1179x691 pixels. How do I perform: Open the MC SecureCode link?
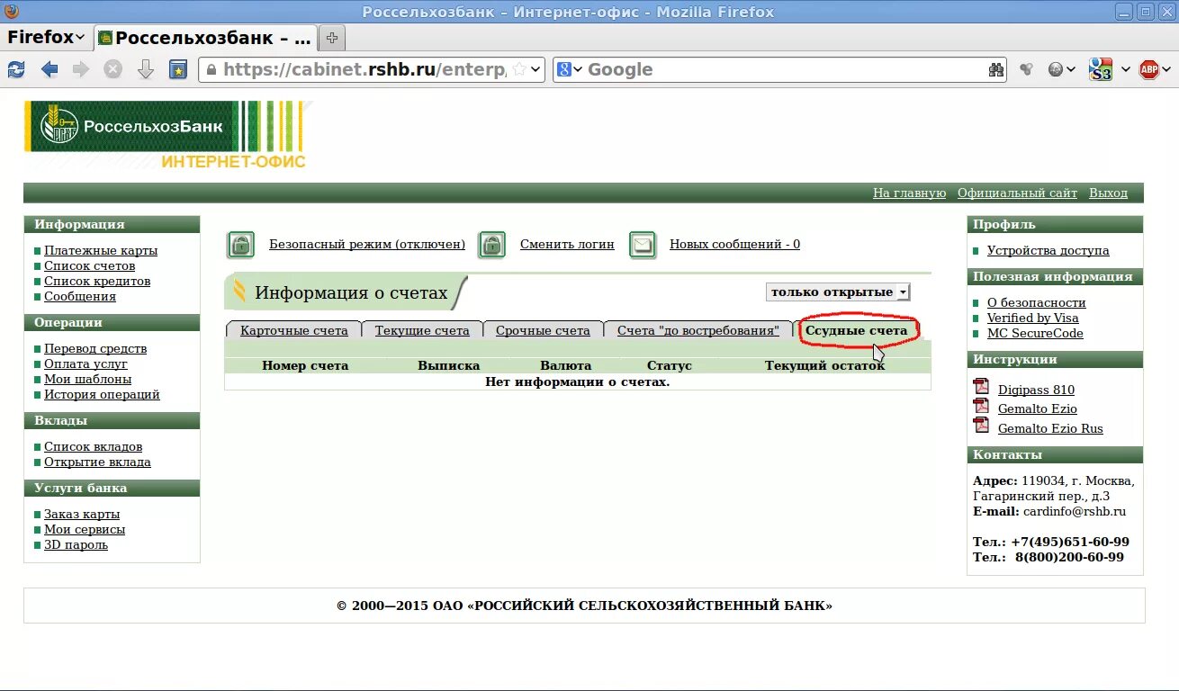pos(1035,333)
